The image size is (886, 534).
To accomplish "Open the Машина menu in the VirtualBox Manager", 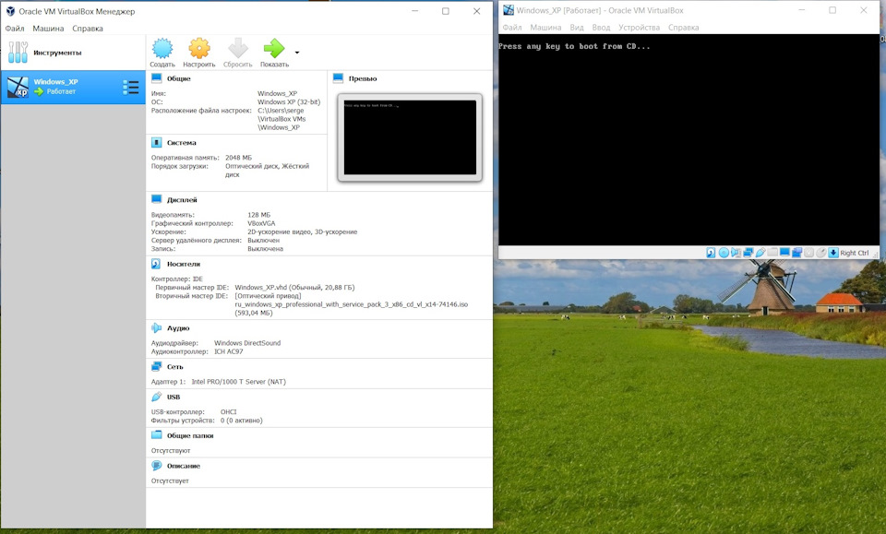I will 48,29.
